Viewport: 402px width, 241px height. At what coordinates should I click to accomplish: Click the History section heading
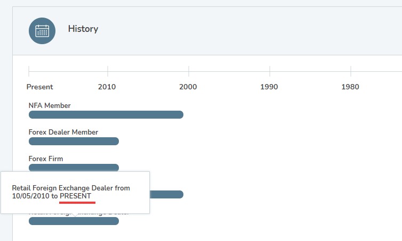click(83, 29)
